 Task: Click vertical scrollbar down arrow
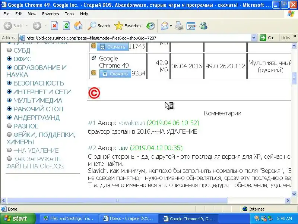click(294, 194)
